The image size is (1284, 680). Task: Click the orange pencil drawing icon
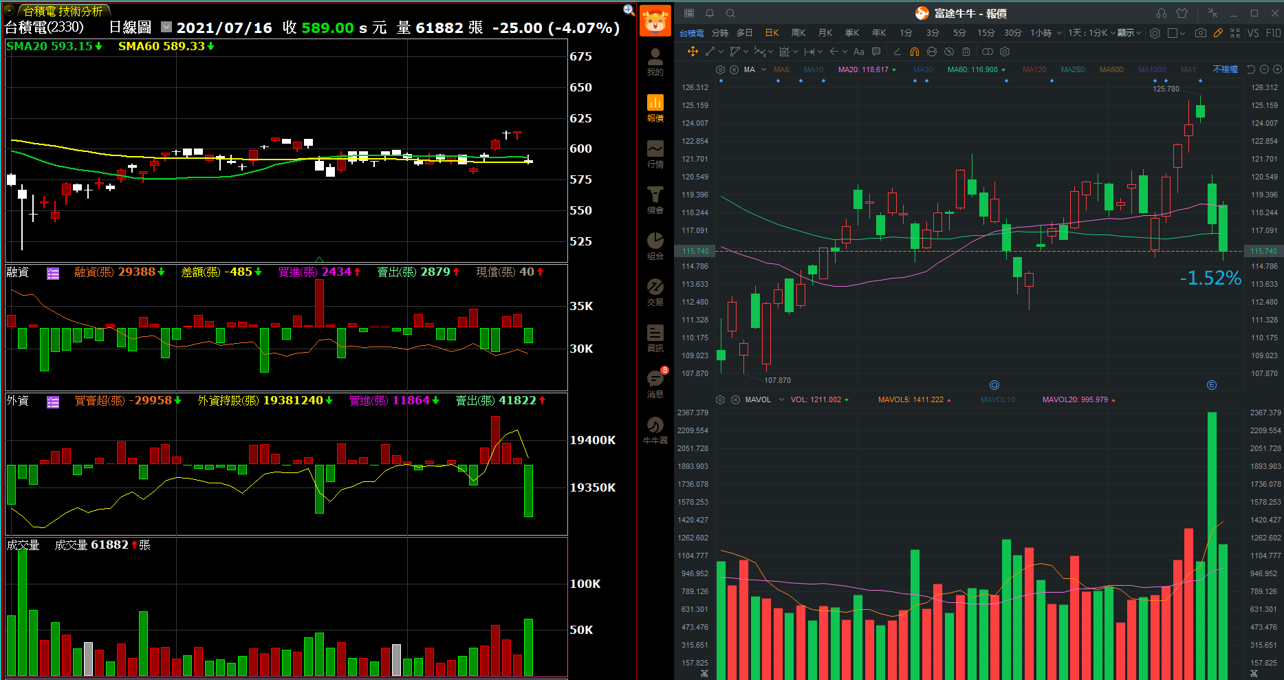click(x=1218, y=33)
